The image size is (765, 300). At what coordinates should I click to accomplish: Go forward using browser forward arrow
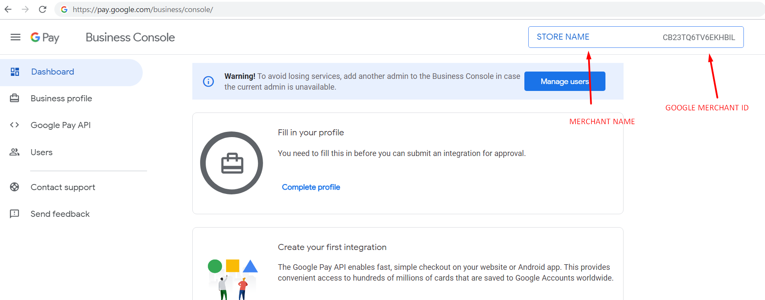pyautogui.click(x=25, y=9)
